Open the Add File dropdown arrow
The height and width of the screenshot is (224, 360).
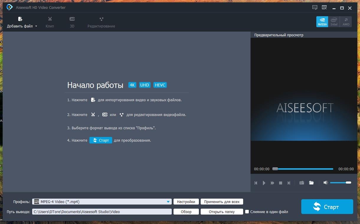point(36,26)
